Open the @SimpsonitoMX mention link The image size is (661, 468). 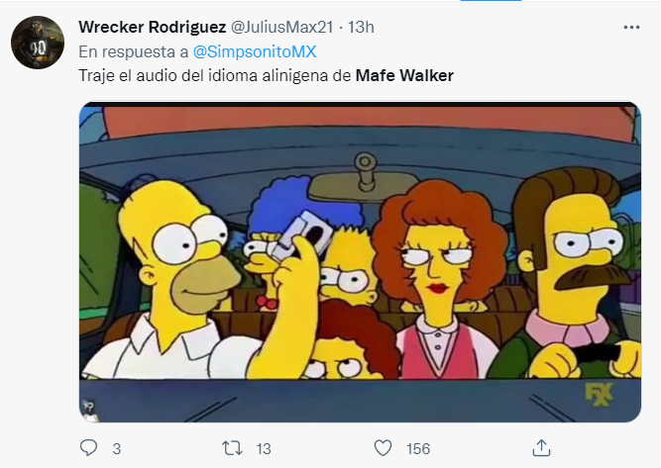coord(255,51)
